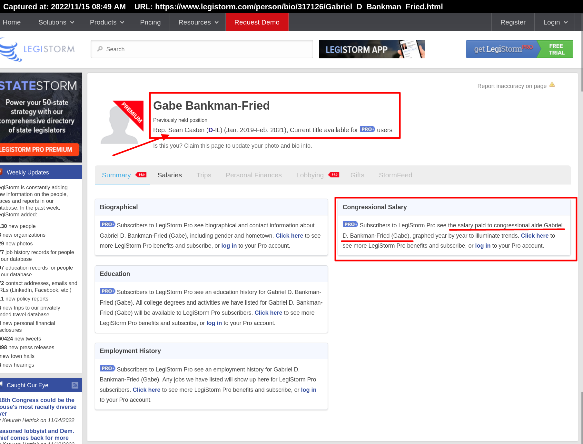Click the PRO badge on the Summary tab

click(141, 175)
